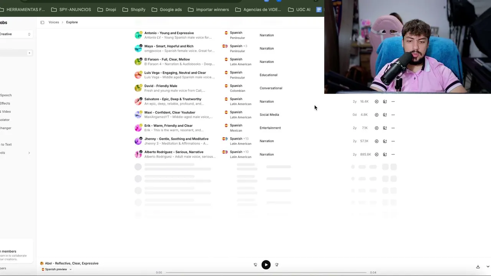Show Jhenny's extra languages via +13
The height and width of the screenshot is (276, 491).
click(x=246, y=139)
